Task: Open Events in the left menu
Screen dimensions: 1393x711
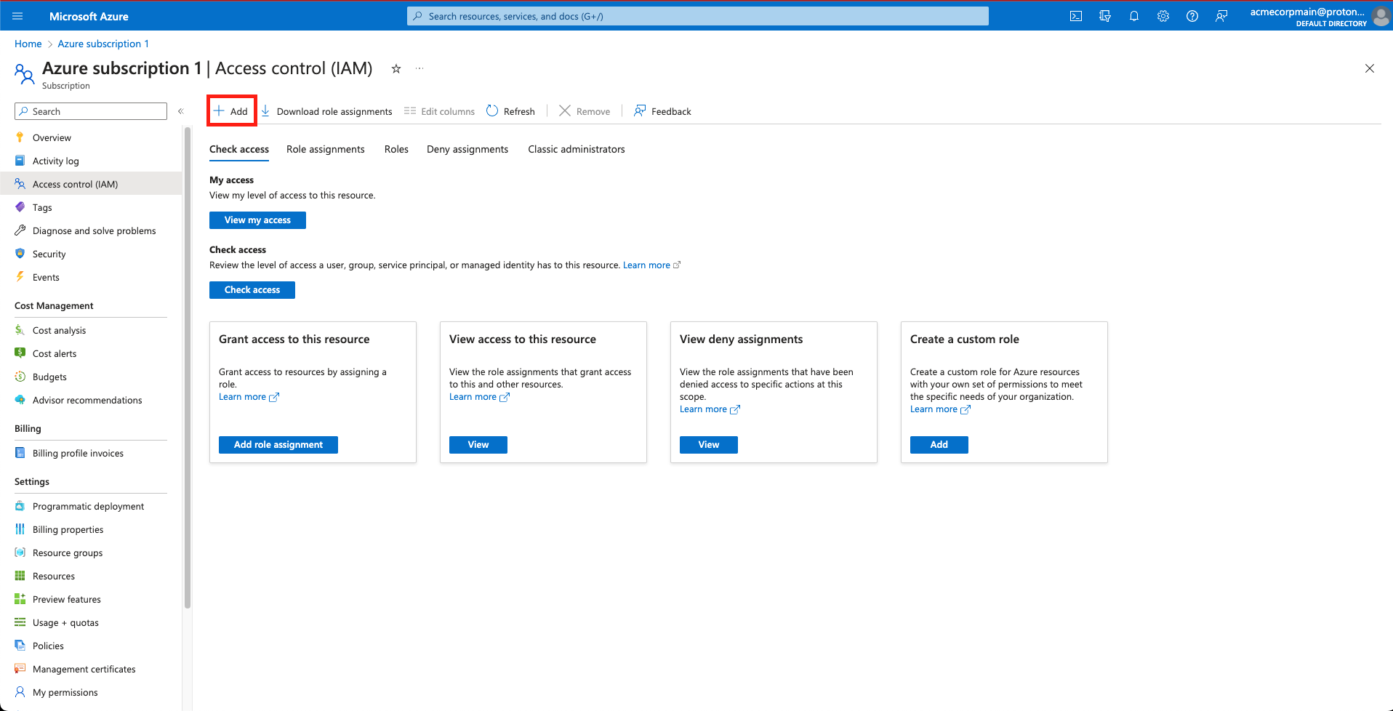Action: click(91, 277)
